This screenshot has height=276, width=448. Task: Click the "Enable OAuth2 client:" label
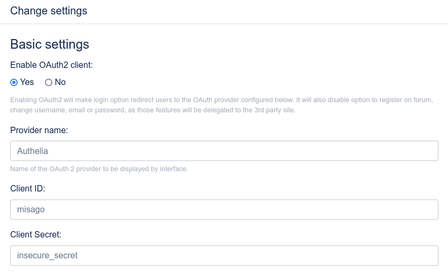[x=51, y=65]
